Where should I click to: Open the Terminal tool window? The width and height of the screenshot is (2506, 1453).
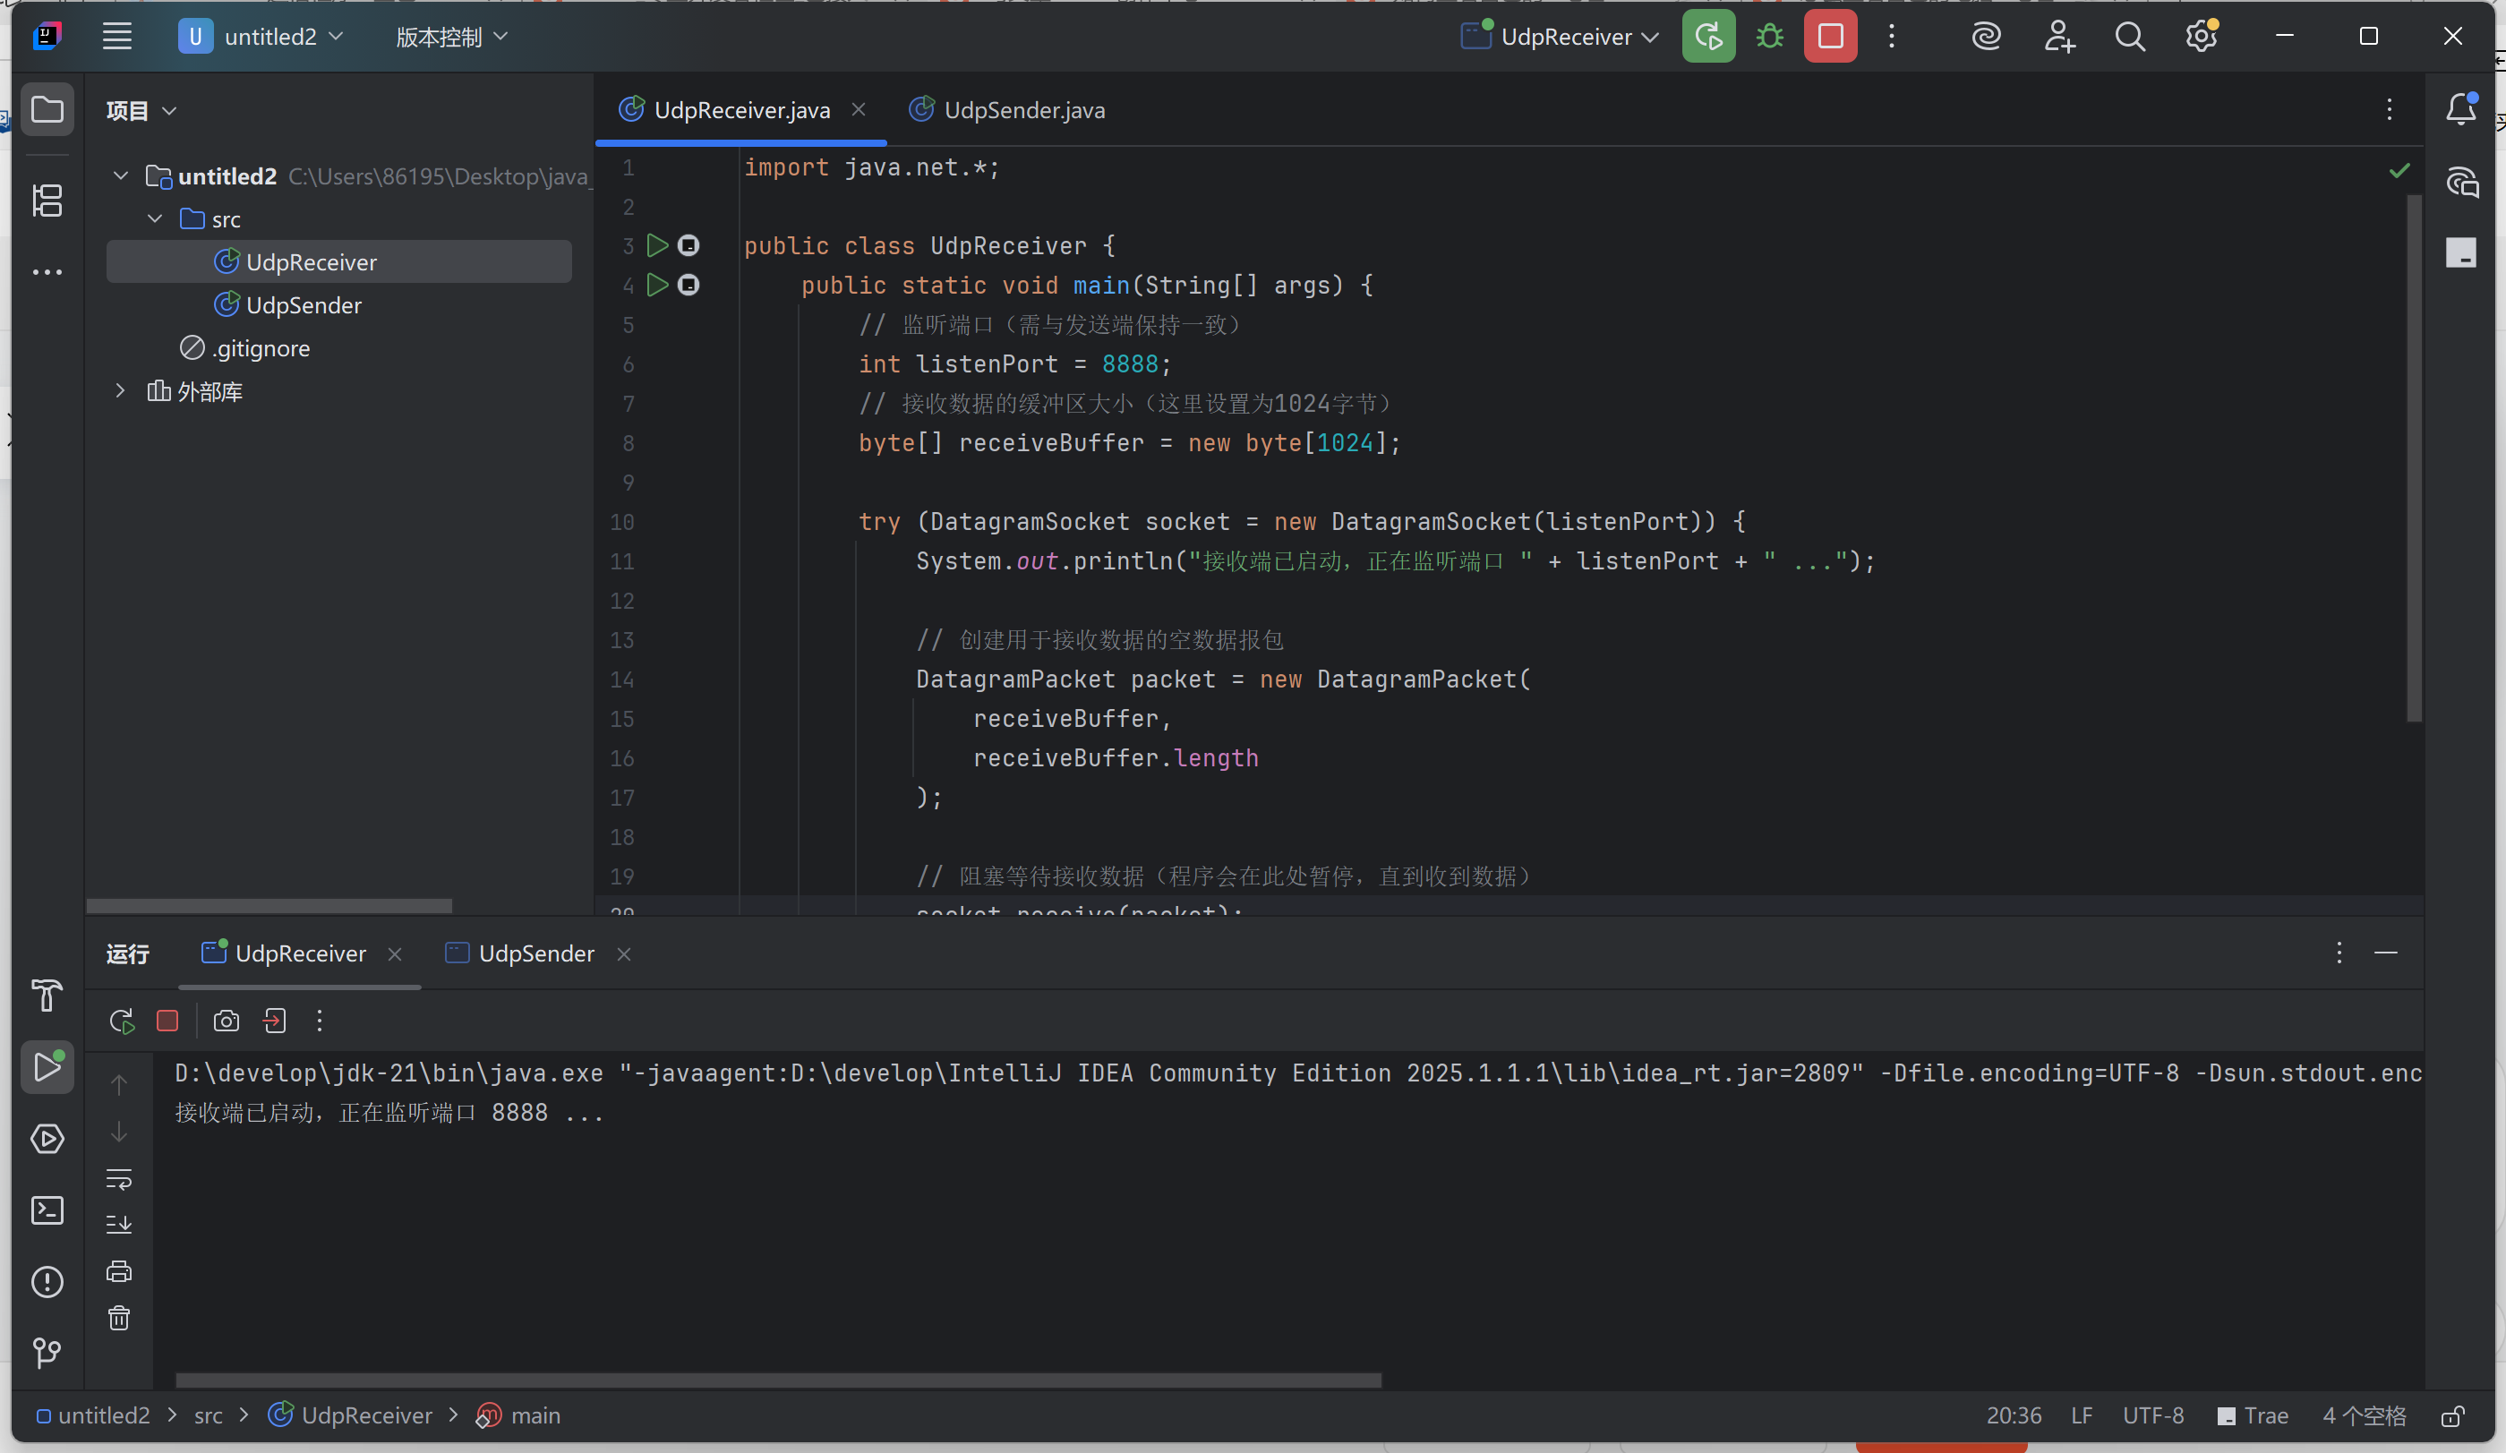(x=47, y=1210)
